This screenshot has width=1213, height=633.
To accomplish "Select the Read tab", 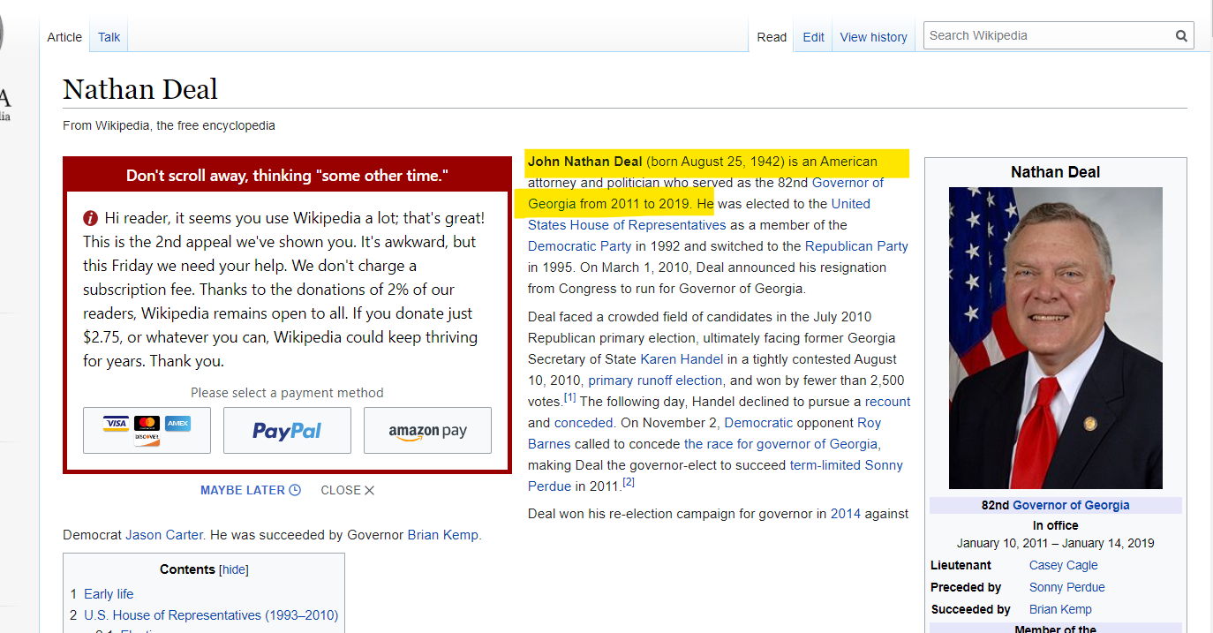I will [x=772, y=37].
